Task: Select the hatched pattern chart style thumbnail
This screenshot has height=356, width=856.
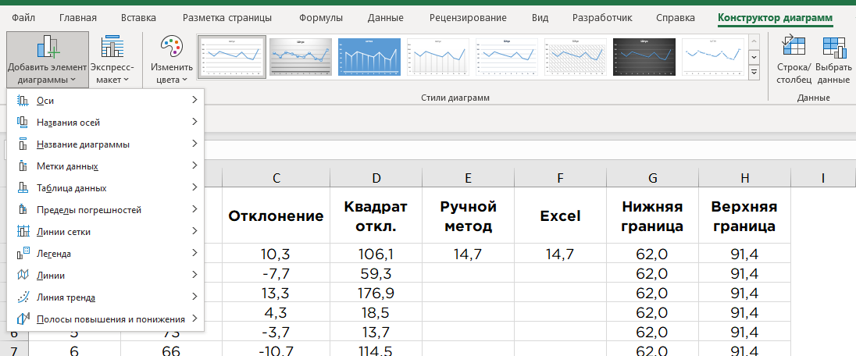Action: pyautogui.click(x=576, y=57)
